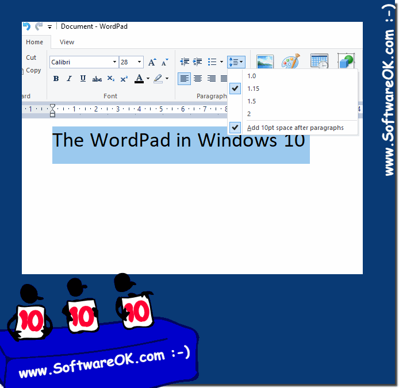Image resolution: width=399 pixels, height=388 pixels.
Task: Select Center text alignment
Action: click(198, 79)
